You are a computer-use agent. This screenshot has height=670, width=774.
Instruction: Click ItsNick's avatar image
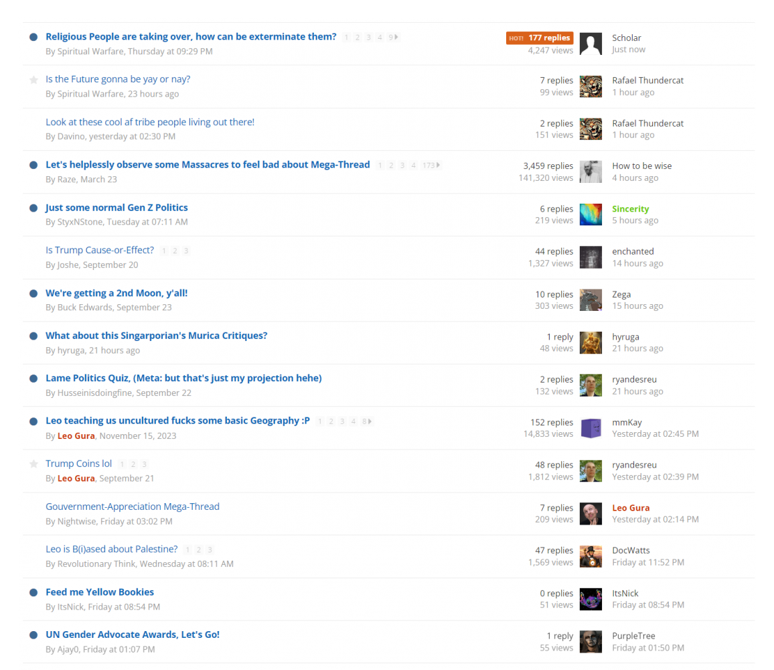pos(591,599)
